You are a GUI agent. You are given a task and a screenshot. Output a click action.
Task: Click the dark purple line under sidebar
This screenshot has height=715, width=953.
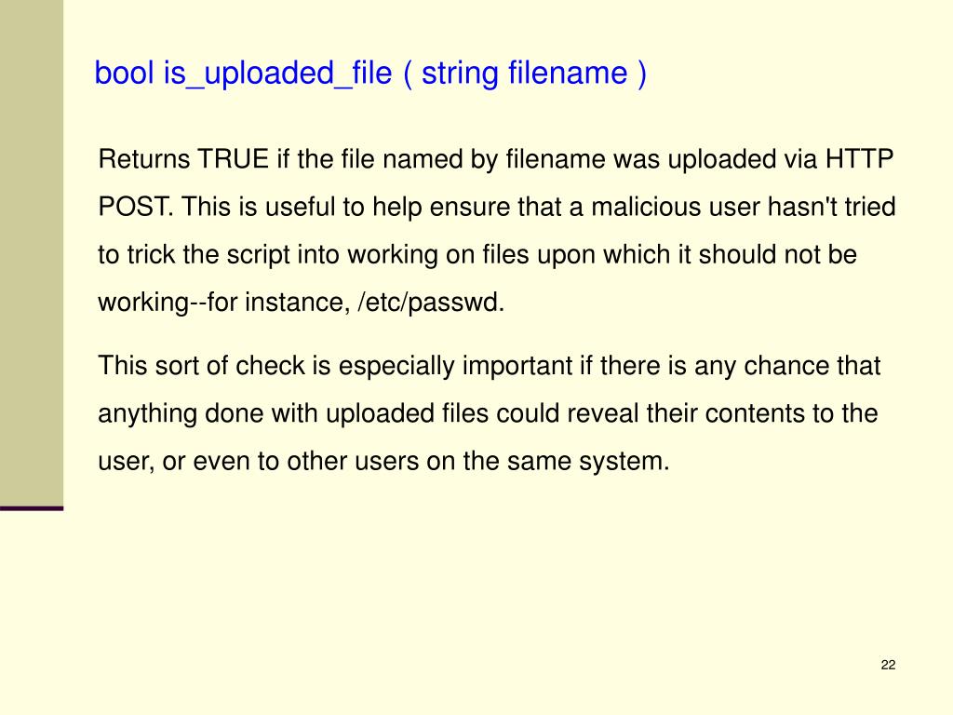point(32,508)
